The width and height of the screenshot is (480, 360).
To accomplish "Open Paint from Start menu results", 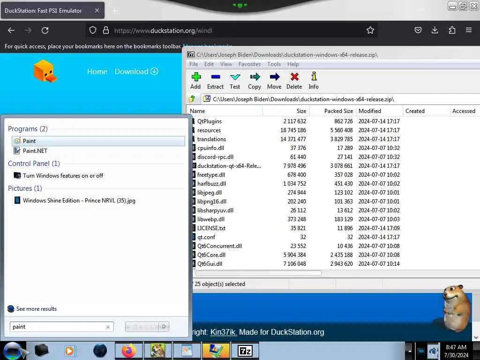I will pyautogui.click(x=98, y=141).
